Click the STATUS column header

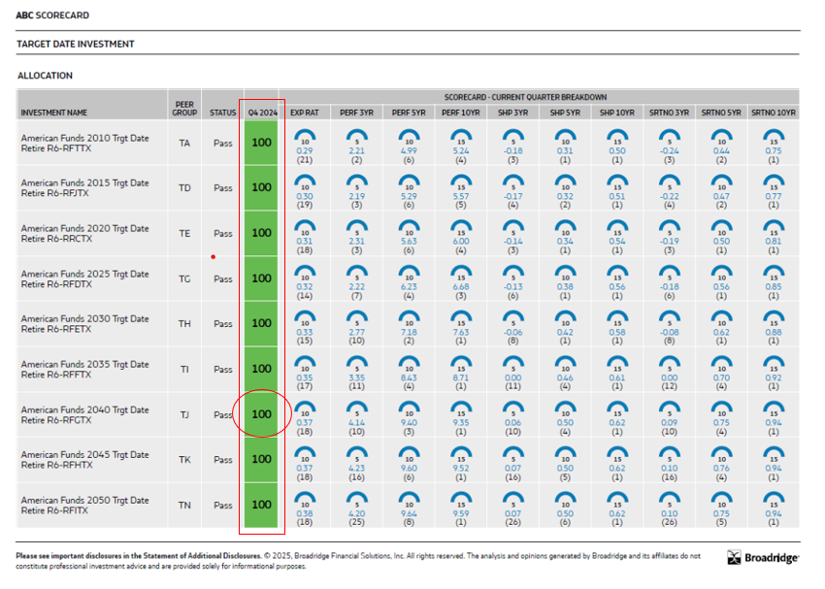click(x=222, y=113)
